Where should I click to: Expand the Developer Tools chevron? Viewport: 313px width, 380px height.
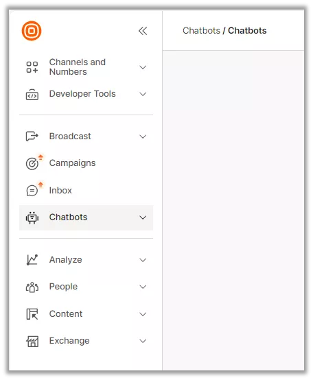143,94
